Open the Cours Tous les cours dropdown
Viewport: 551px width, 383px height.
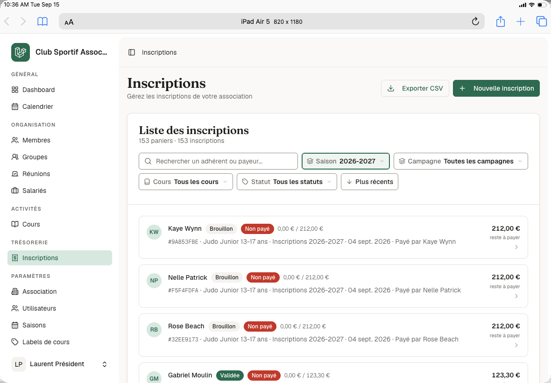pos(186,182)
